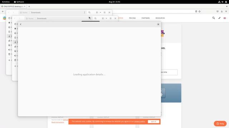Viewport: 229px width, 128px height.
Task: Open the Software app menu in top bar
Action: [19, 2]
